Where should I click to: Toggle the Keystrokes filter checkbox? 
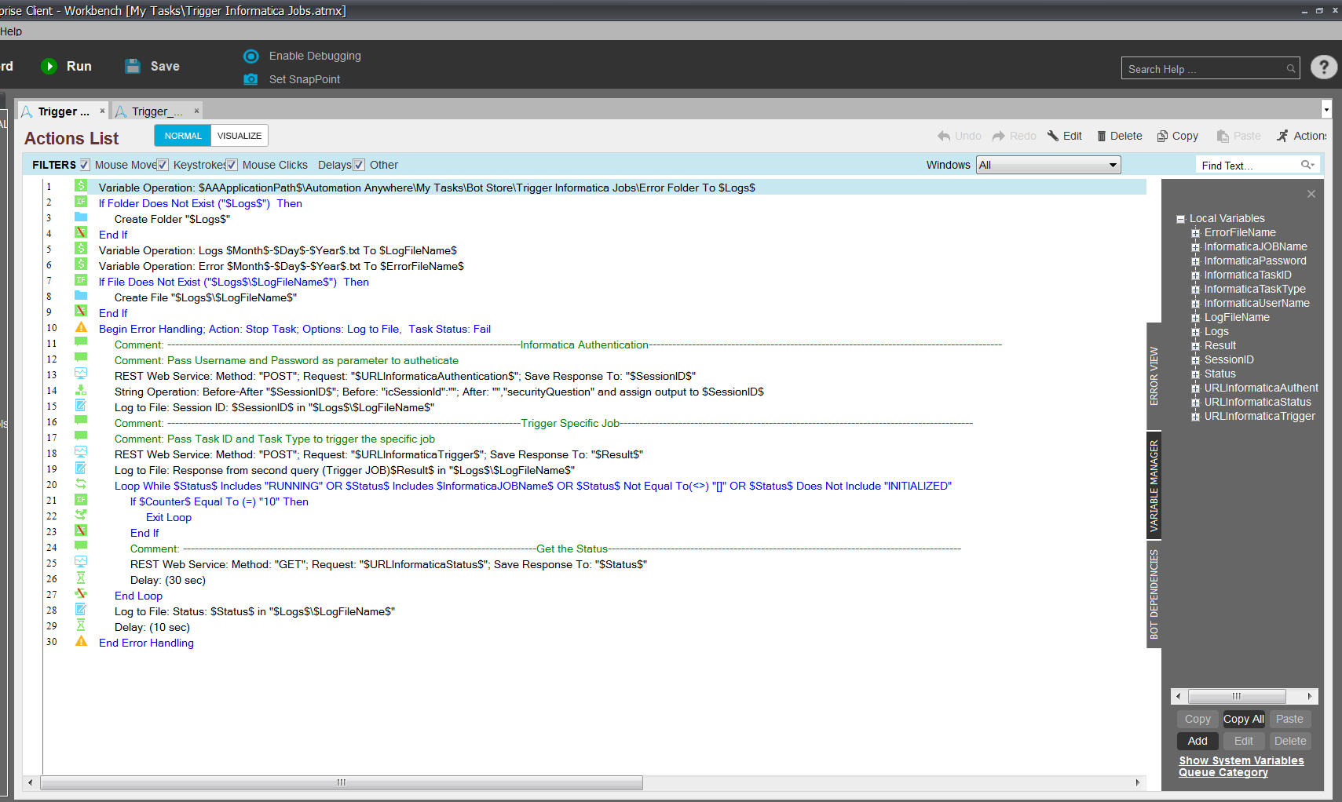(163, 165)
